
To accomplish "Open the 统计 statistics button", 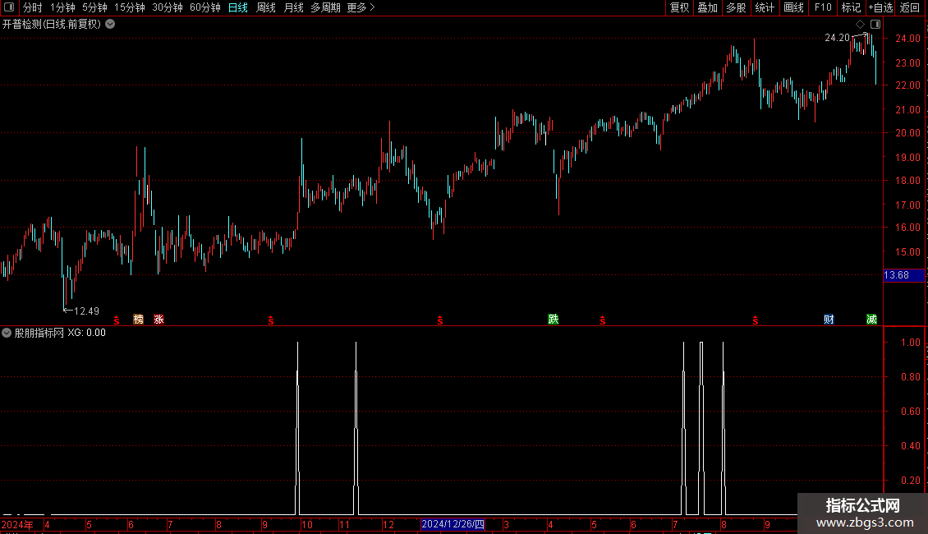I will point(765,7).
